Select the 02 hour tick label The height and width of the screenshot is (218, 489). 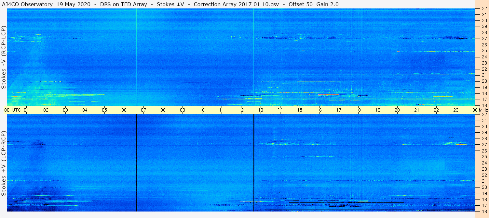click(46, 110)
